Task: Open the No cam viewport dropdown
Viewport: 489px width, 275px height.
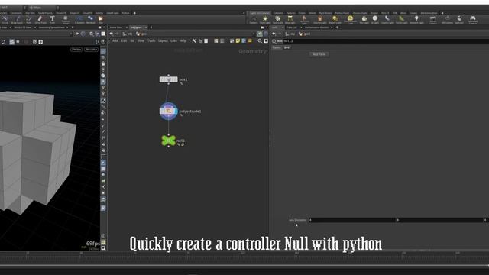Action: pyautogui.click(x=91, y=49)
